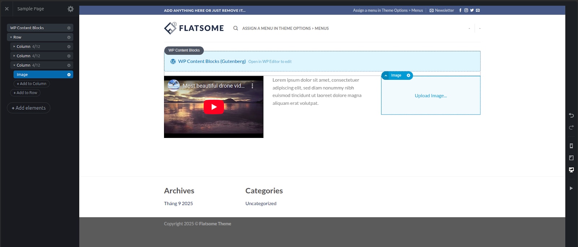Open settings gear on WP Content Blocks item

[x=69, y=28]
